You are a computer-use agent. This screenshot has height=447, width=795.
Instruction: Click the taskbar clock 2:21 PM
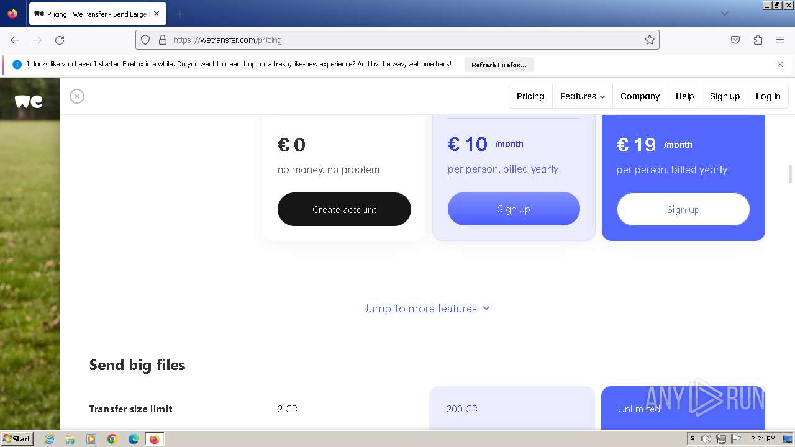[x=763, y=439]
